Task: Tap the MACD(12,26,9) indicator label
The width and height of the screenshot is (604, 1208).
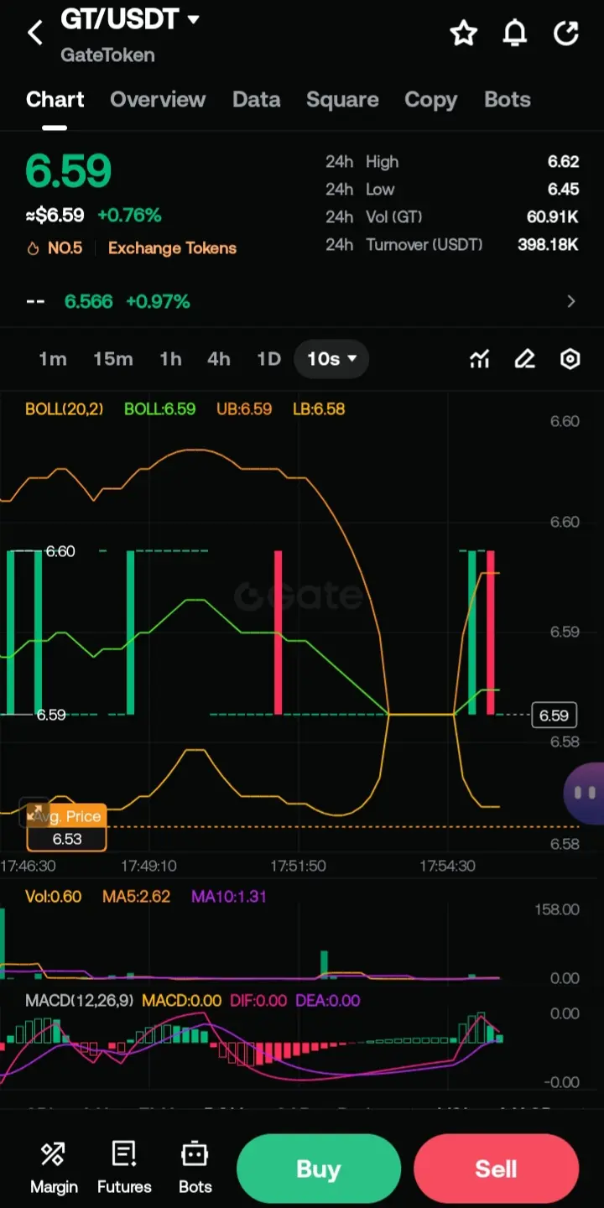Action: [80, 1001]
